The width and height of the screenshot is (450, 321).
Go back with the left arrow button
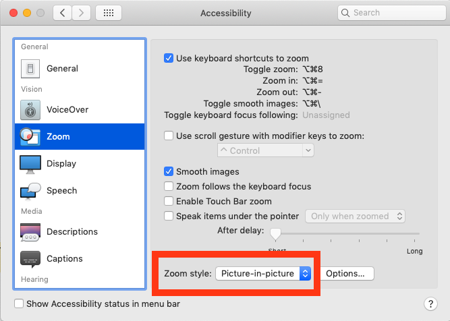point(61,13)
